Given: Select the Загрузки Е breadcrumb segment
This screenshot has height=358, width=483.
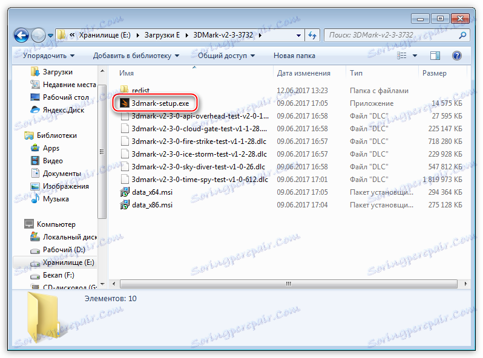Looking at the screenshot, I should pos(162,35).
